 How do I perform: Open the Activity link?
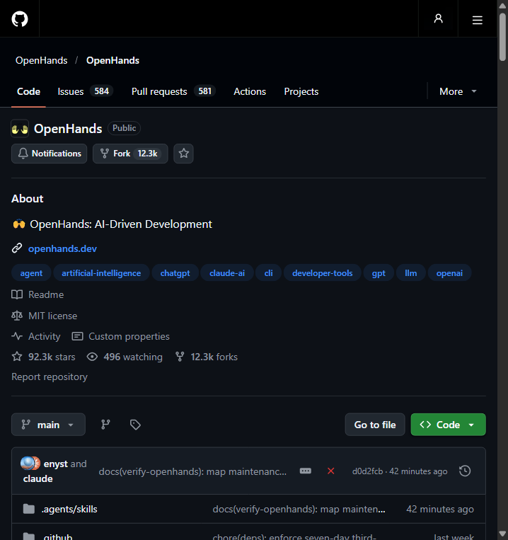coord(36,336)
